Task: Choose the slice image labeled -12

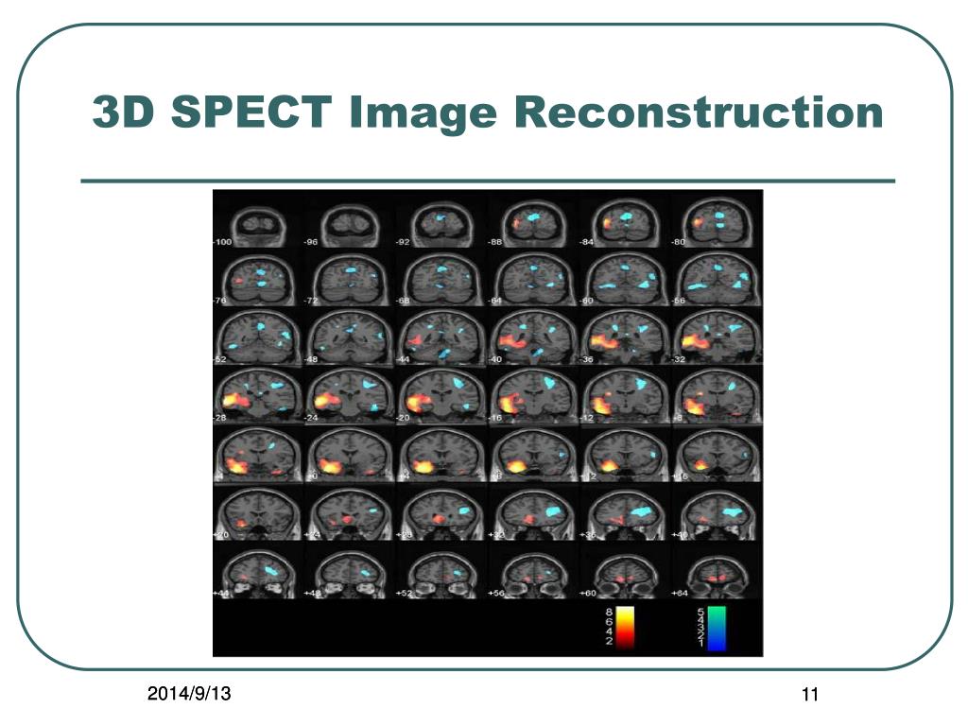Action: click(x=625, y=396)
